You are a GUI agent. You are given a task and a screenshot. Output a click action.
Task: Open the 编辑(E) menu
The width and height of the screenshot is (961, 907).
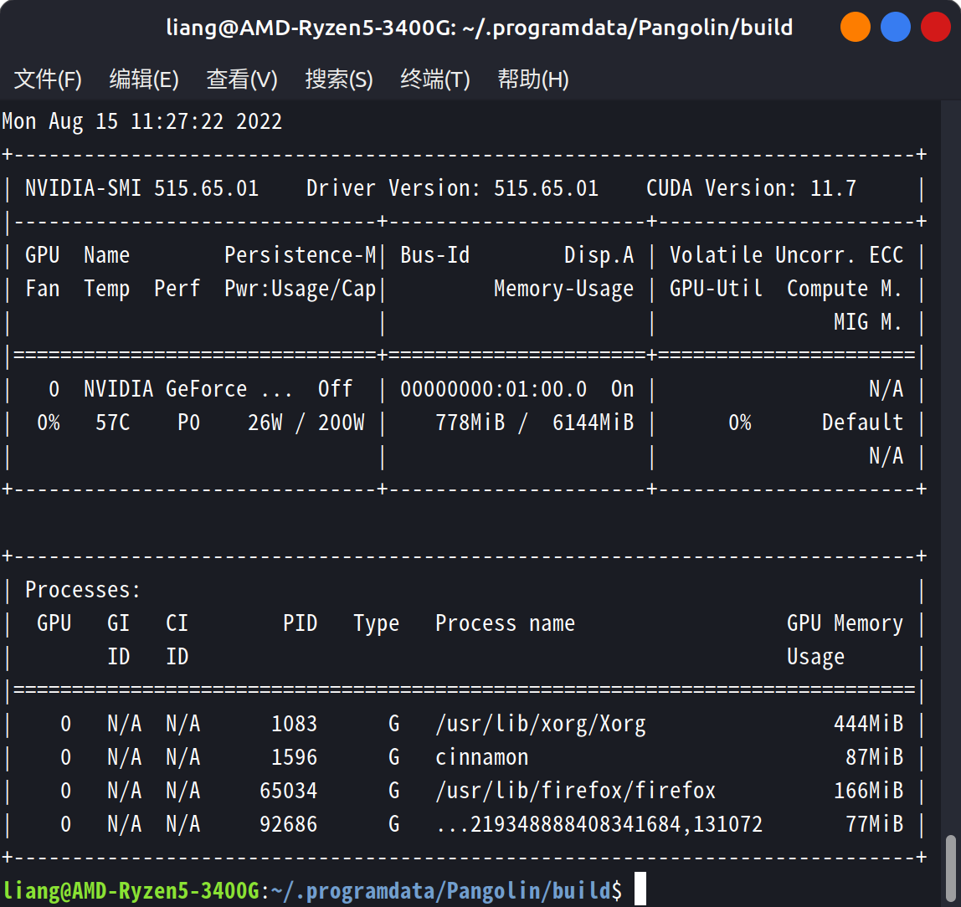[144, 79]
